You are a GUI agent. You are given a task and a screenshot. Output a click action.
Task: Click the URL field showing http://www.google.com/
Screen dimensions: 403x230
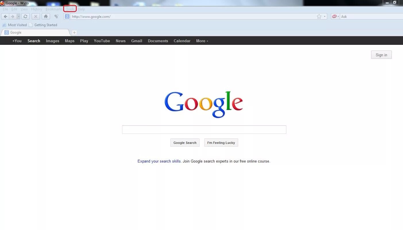(193, 16)
